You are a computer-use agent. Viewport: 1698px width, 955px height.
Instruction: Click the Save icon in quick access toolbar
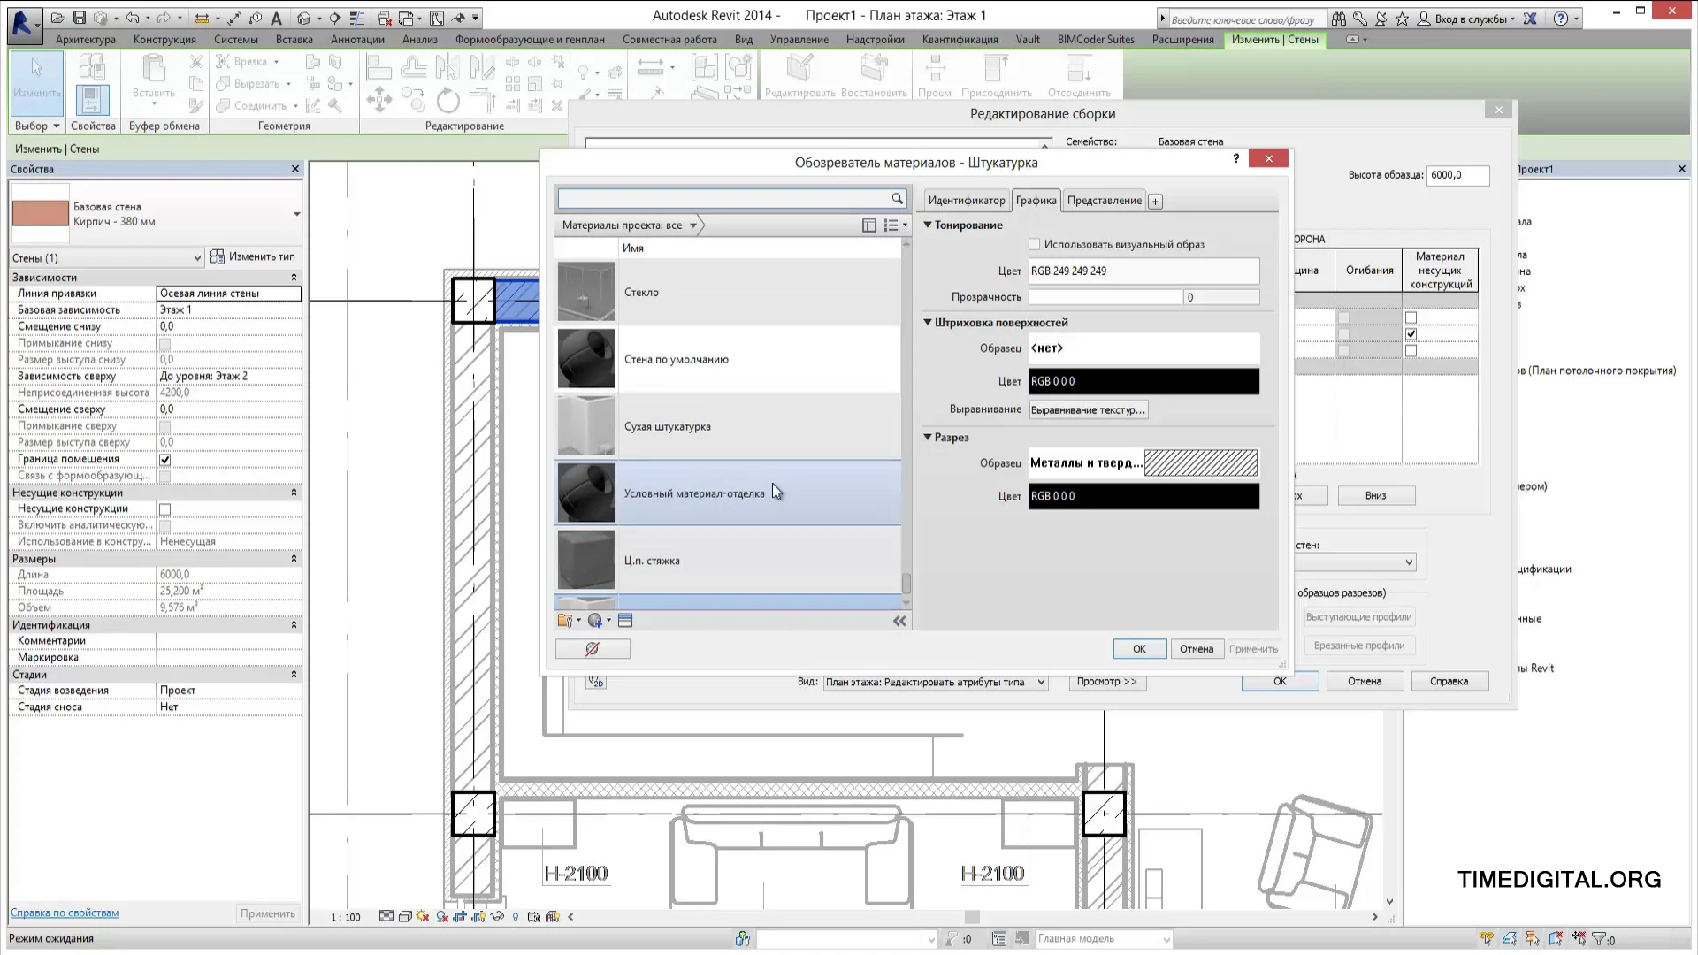pyautogui.click(x=80, y=18)
